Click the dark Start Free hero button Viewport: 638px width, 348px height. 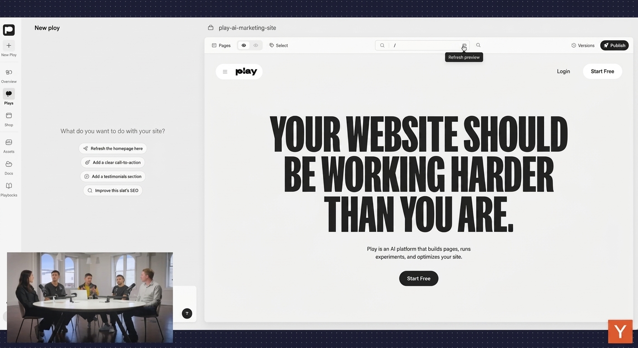click(x=419, y=278)
